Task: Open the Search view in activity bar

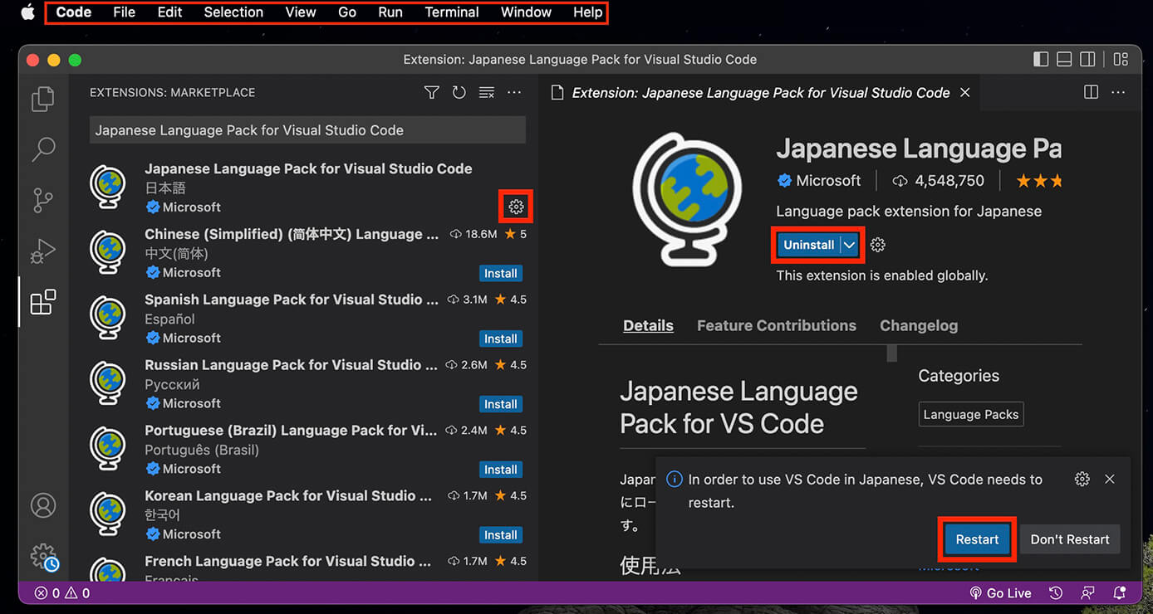Action: pos(43,149)
